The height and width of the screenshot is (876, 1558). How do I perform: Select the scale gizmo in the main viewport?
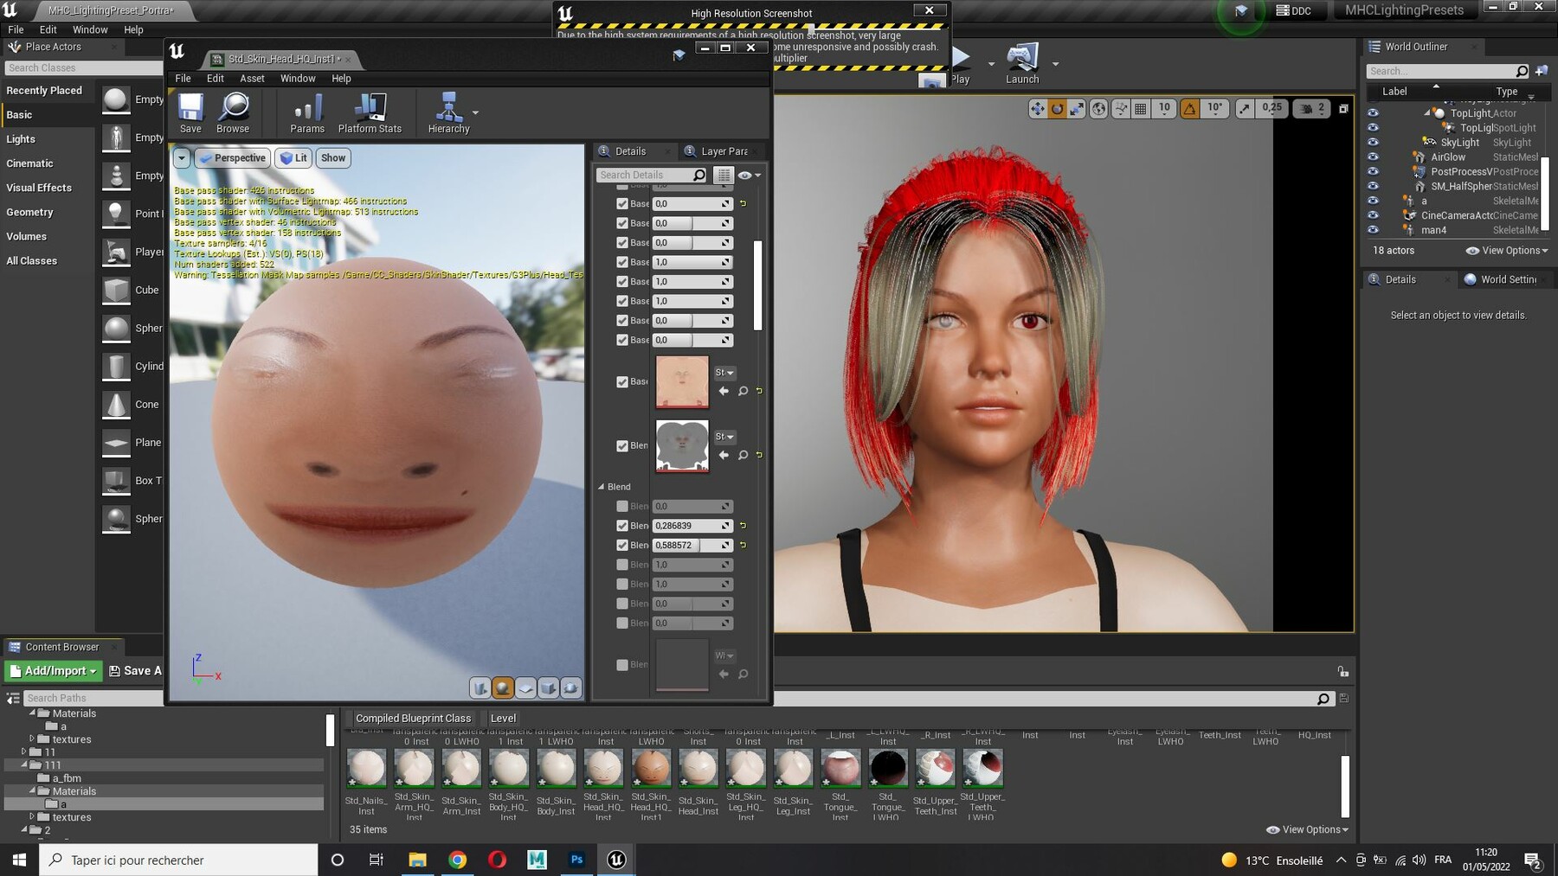coord(1077,108)
